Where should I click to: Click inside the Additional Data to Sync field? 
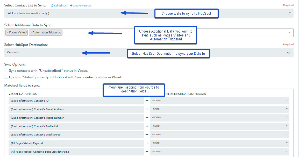coord(149,33)
